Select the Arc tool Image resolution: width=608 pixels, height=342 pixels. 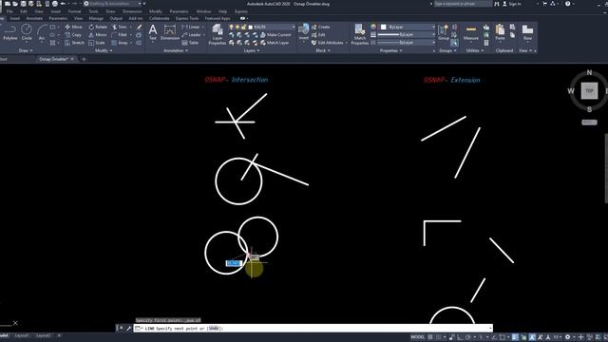[42, 32]
